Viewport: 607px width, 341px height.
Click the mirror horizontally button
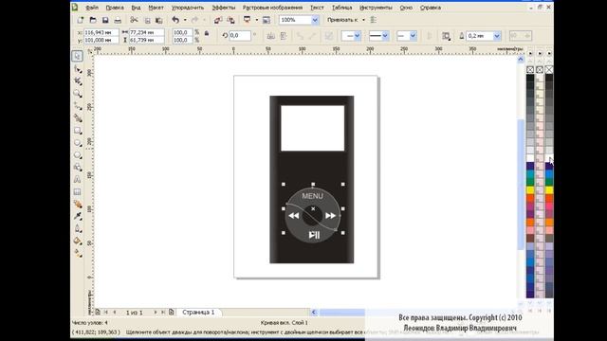click(x=271, y=36)
